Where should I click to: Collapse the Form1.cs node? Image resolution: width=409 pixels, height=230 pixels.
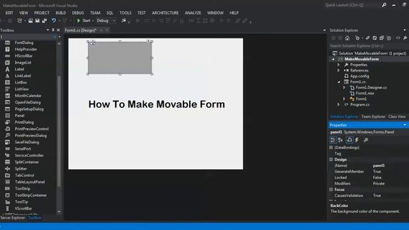click(339, 82)
